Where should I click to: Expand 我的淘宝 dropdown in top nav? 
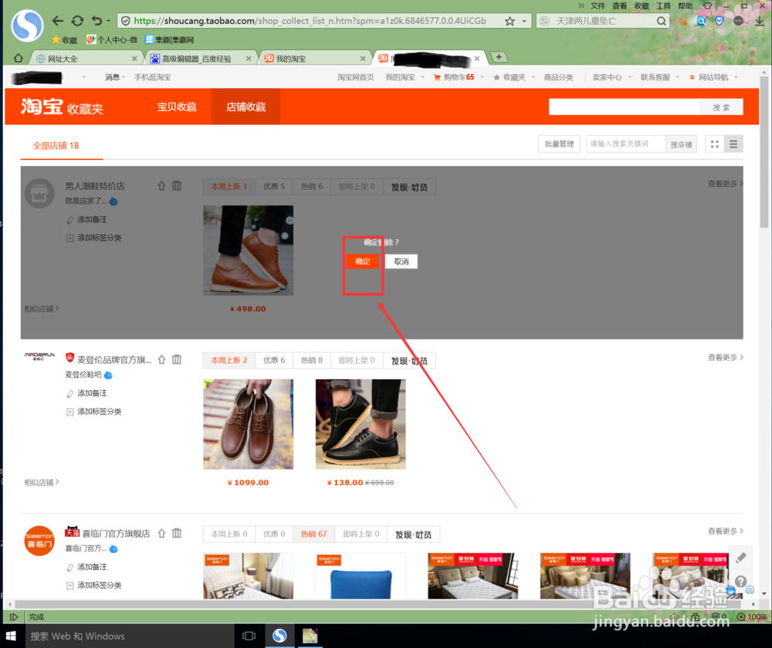pyautogui.click(x=405, y=77)
